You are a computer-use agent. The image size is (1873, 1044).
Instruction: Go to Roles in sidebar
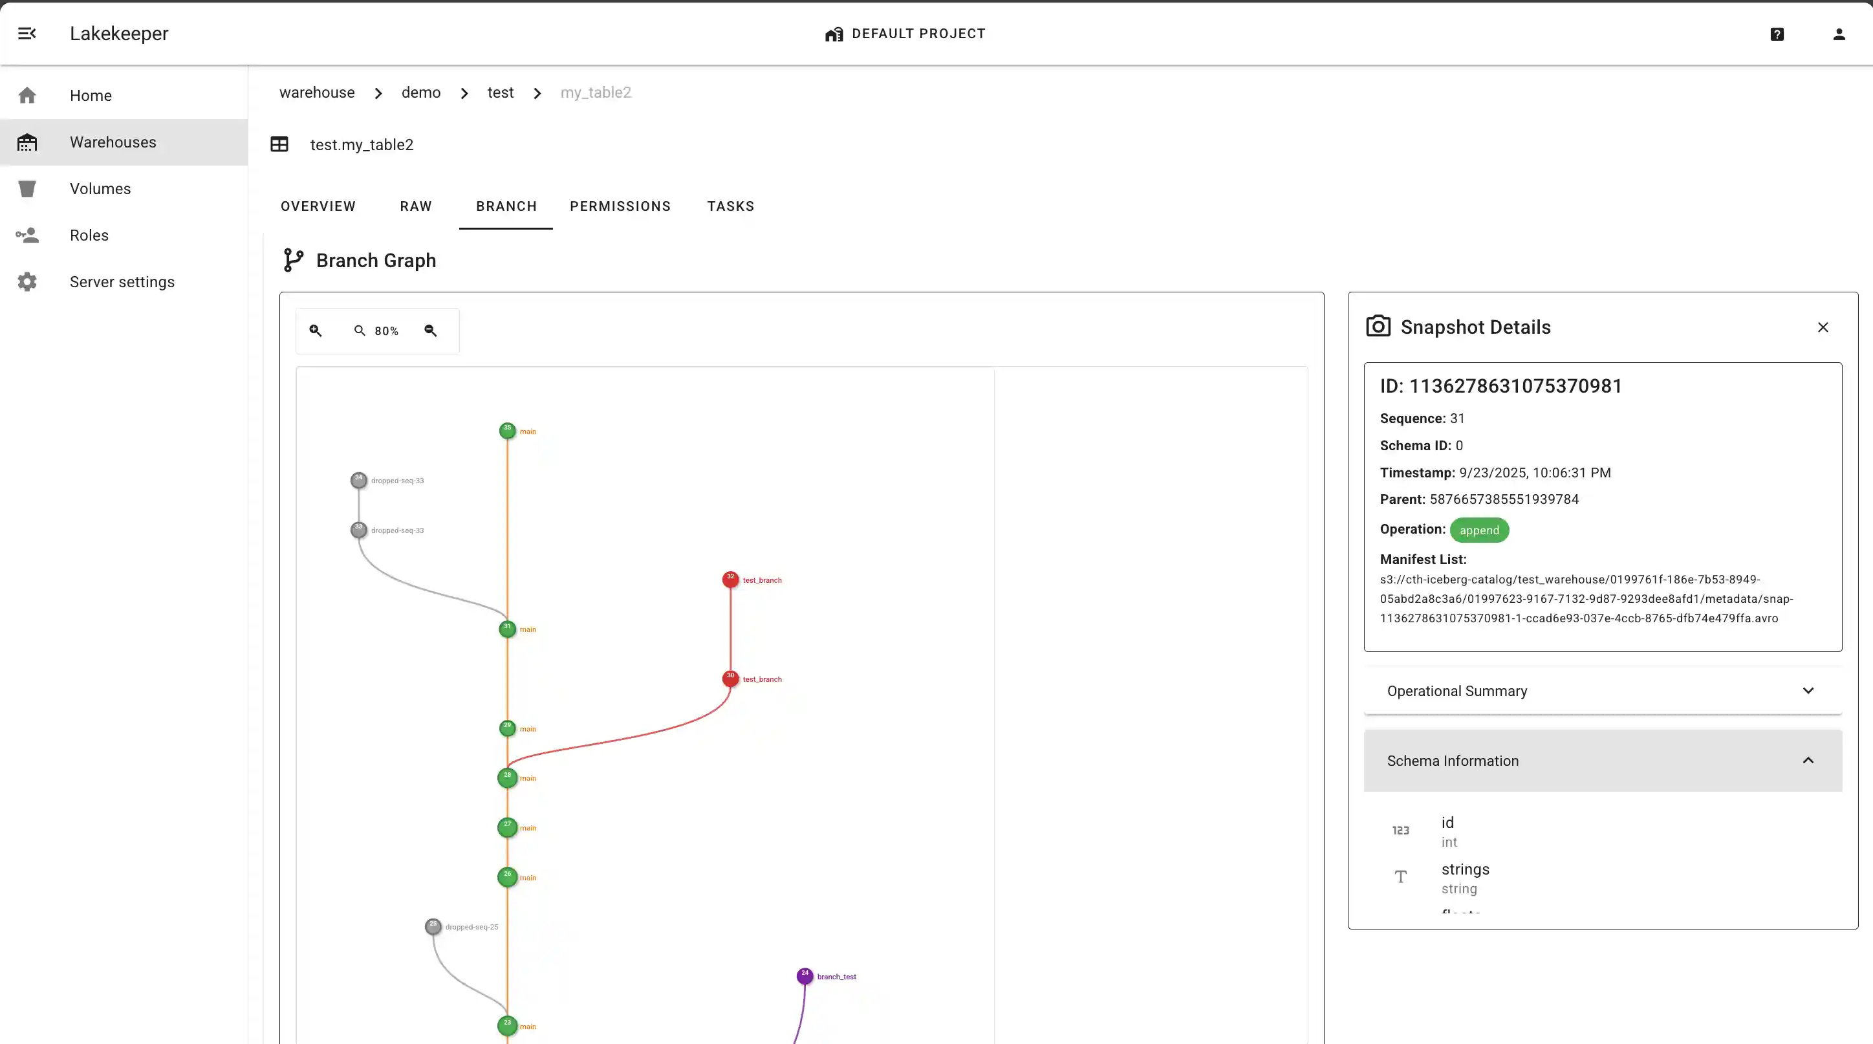[89, 235]
